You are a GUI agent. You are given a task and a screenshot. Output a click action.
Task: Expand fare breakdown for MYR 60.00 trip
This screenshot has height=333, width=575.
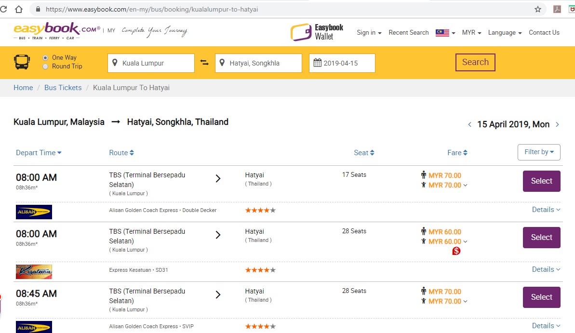466,242
